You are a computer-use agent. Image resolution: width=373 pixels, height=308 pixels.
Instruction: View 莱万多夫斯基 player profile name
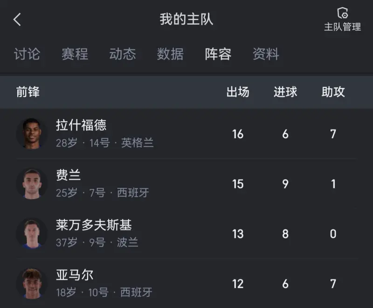(94, 225)
